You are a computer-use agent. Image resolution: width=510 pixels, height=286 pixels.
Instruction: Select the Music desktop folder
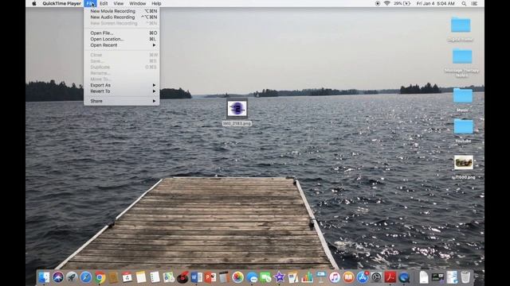click(x=463, y=95)
